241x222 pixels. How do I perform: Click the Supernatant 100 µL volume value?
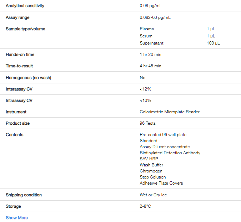point(213,43)
